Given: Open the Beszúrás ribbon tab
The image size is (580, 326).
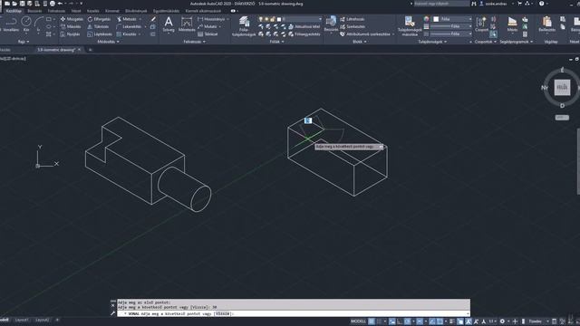Looking at the screenshot, I should (34, 11).
